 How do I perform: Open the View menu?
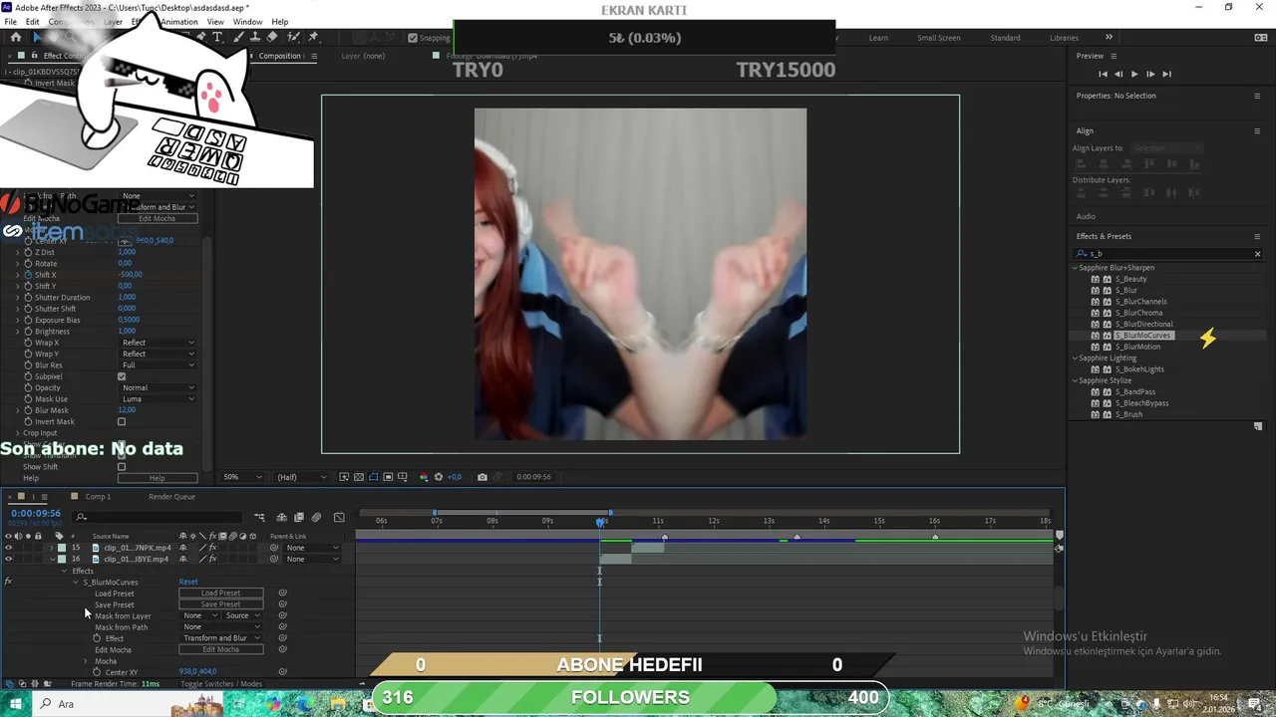click(x=215, y=22)
